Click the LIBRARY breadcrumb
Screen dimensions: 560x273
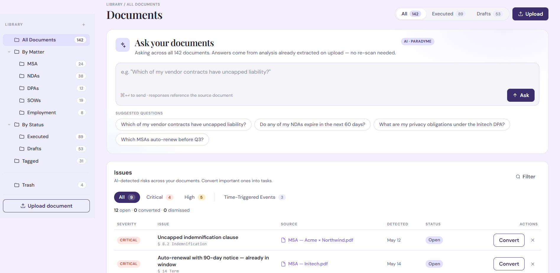click(114, 4)
